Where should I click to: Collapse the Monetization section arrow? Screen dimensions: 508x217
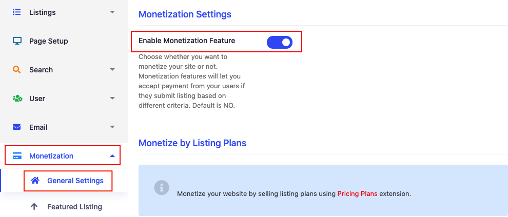click(112, 156)
